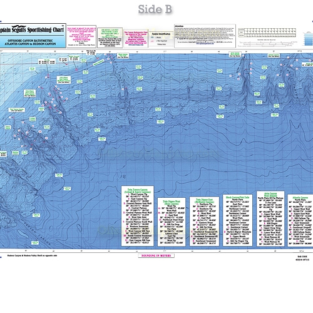313x313 pixels.
Task: Click the "SOUNDING IN METERS" label
Action: pos(156,255)
